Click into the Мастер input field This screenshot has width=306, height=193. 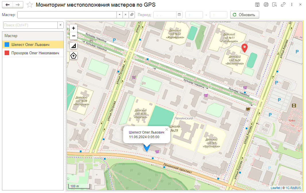(67, 15)
